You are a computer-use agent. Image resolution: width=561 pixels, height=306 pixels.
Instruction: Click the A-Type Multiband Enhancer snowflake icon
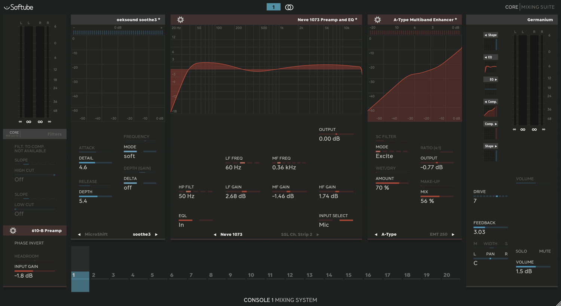coord(377,19)
